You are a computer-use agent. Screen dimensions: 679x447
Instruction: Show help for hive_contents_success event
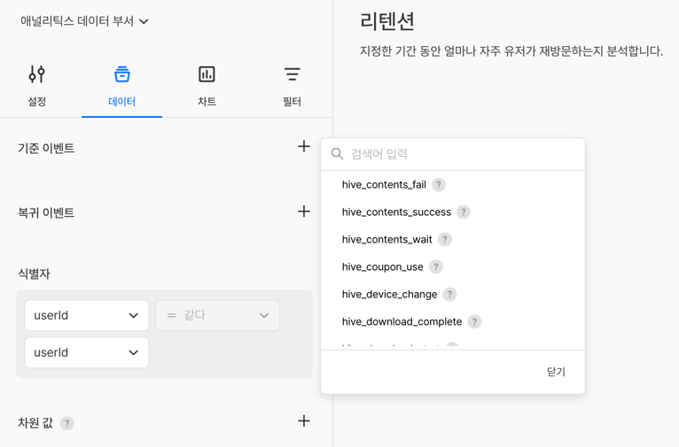(464, 212)
